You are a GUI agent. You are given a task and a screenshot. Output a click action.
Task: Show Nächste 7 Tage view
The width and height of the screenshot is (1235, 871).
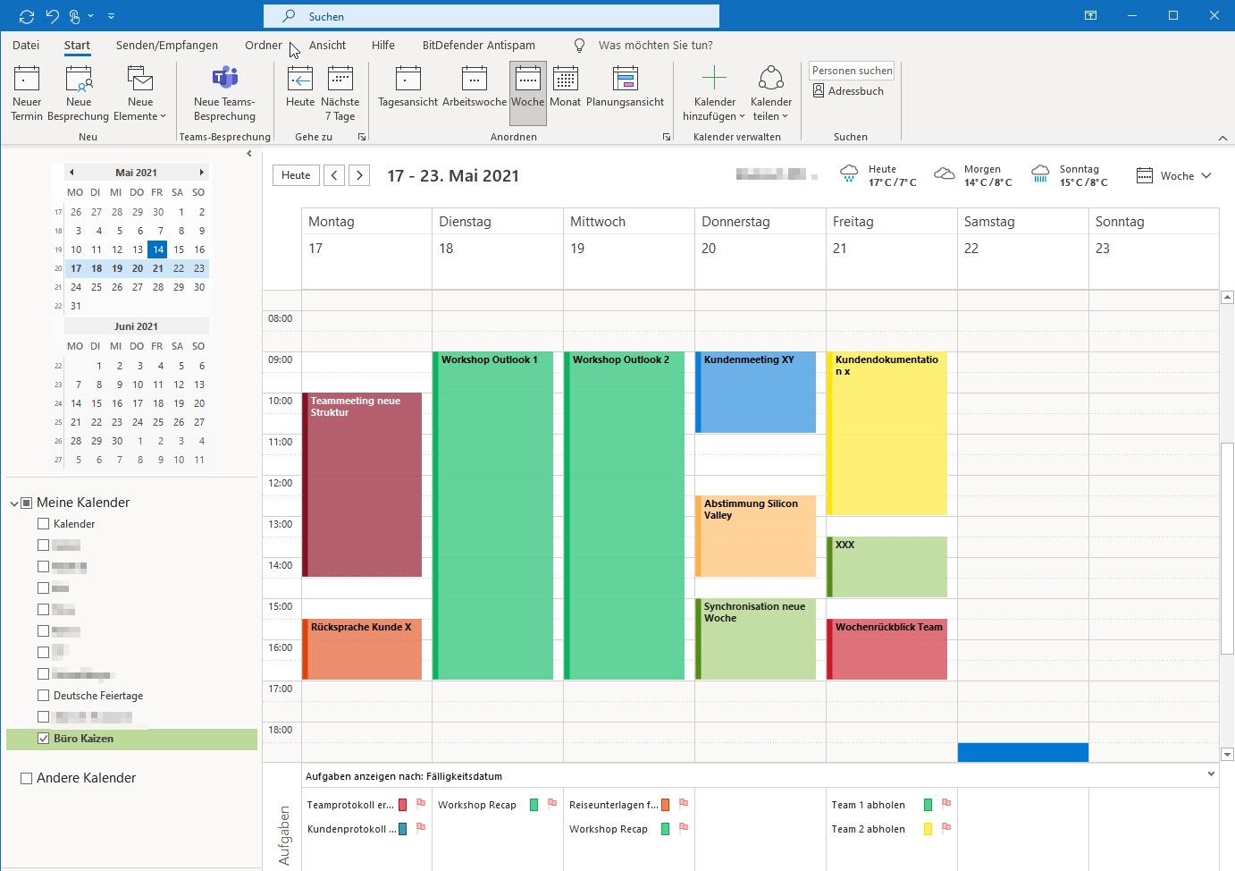point(340,93)
